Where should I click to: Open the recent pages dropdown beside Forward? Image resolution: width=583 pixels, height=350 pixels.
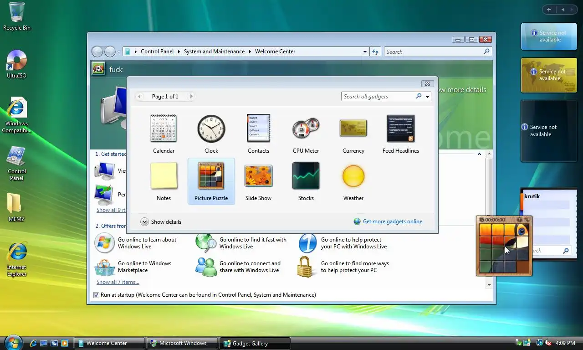point(119,52)
